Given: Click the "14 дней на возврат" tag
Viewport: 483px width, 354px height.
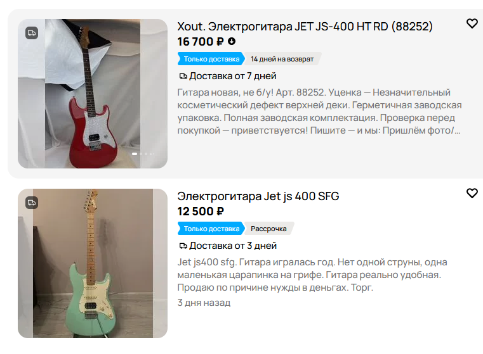Looking at the screenshot, I should pos(282,59).
